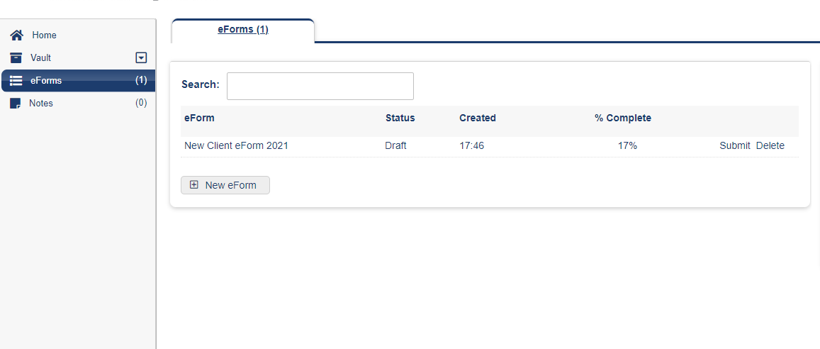Sort by the Created column header
The height and width of the screenshot is (349, 820).
pos(478,118)
